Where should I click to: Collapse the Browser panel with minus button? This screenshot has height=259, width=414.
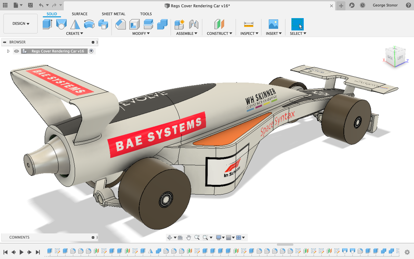[93, 42]
